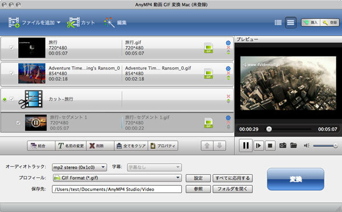Open settings gear for 旅行-セグメント 1 row

[228, 118]
